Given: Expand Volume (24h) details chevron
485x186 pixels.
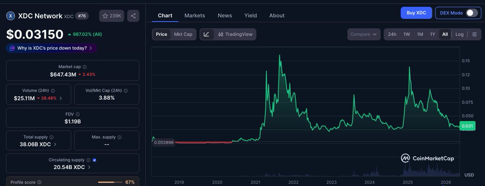Looking at the screenshot, I should (x=61, y=98).
